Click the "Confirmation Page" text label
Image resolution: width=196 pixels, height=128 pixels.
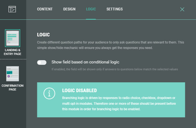[13, 88]
